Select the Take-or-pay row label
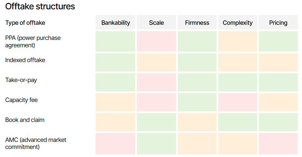Screen dimensions: 302x157 21,80
